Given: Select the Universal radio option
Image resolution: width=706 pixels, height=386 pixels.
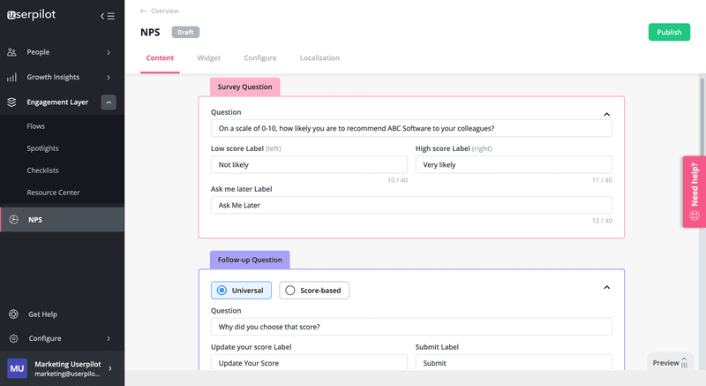Looking at the screenshot, I should 222,290.
